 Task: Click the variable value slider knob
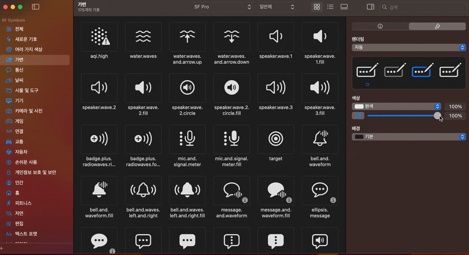[x=437, y=116]
